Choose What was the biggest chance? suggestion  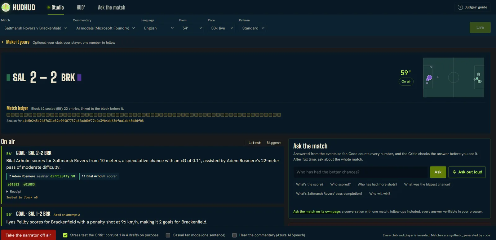tap(427, 184)
